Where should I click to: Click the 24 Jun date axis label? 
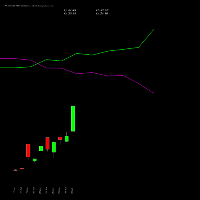(x=46, y=190)
